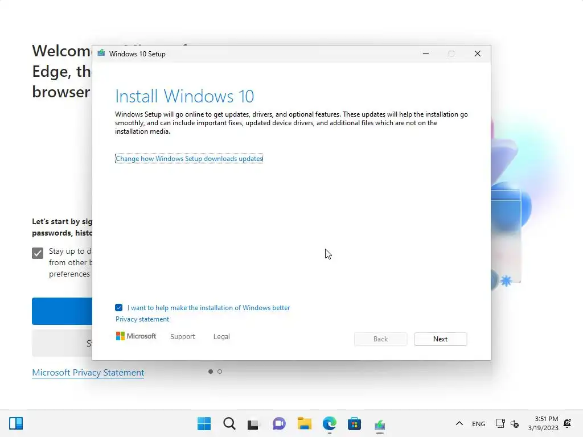
Task: Open Task View on the taskbar
Action: [x=253, y=423]
